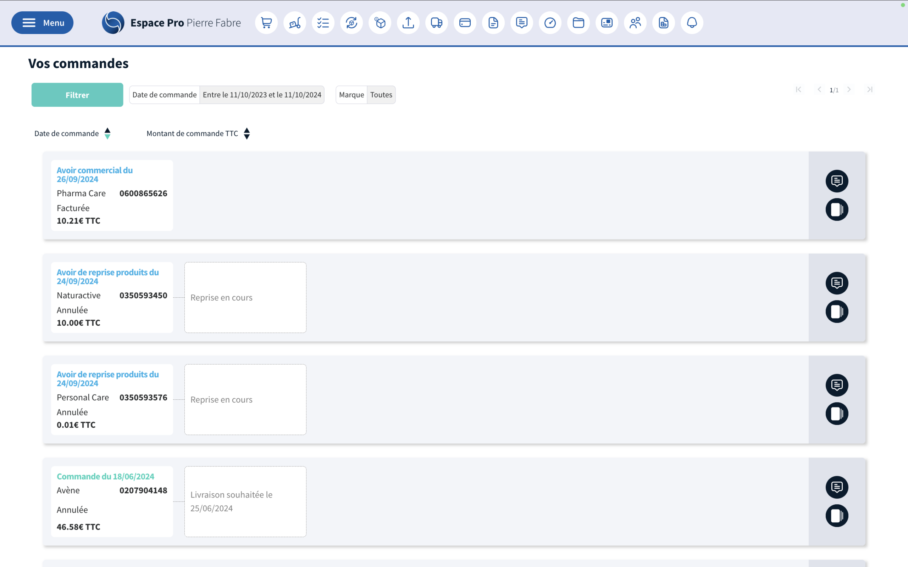Open Avoir commercial du 26/09/2024 link

(x=95, y=175)
